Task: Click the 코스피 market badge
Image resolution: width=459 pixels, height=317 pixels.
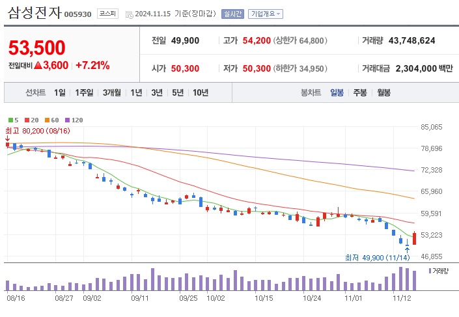Action: [x=107, y=14]
